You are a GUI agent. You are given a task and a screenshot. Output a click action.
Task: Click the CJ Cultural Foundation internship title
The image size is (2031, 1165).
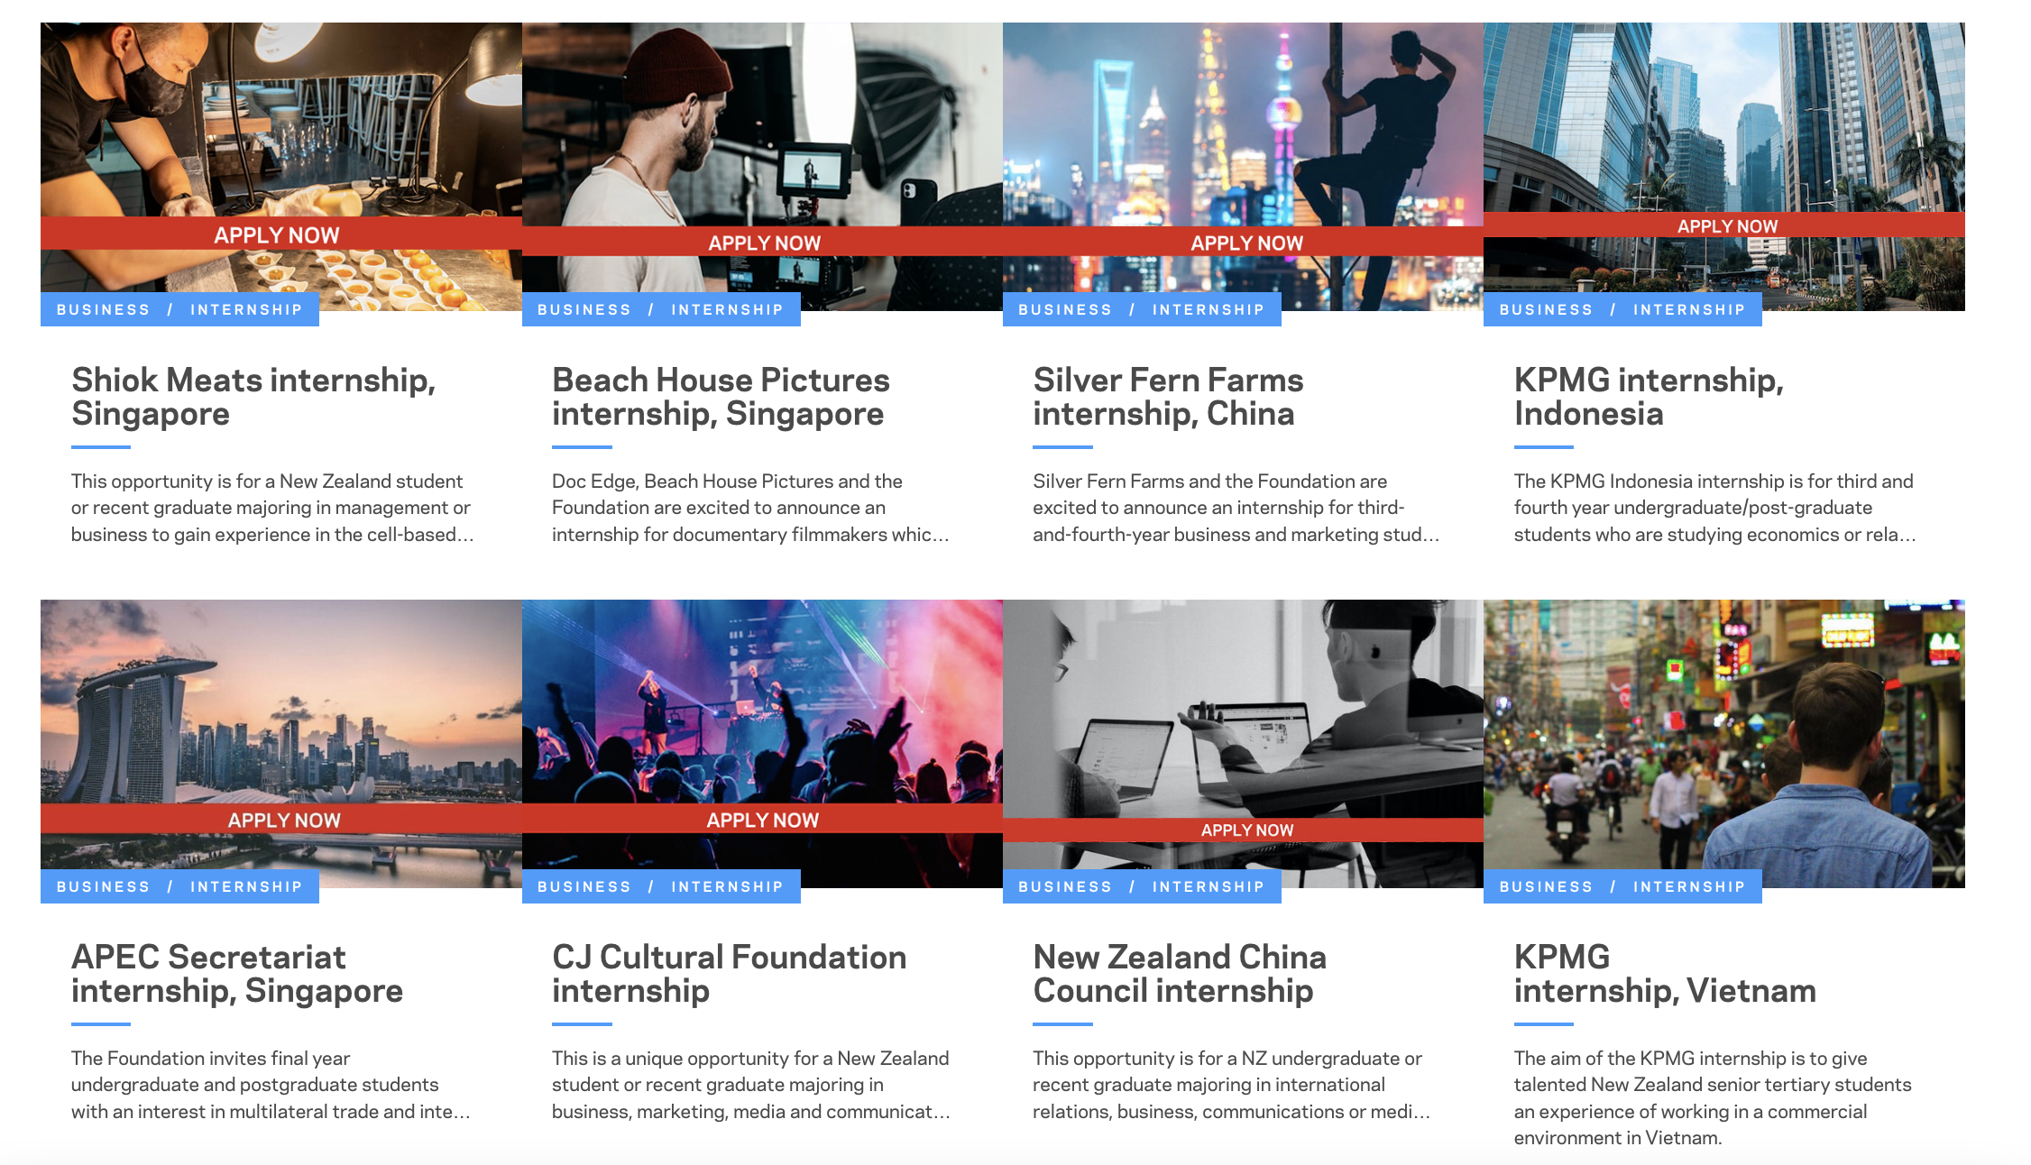730,974
